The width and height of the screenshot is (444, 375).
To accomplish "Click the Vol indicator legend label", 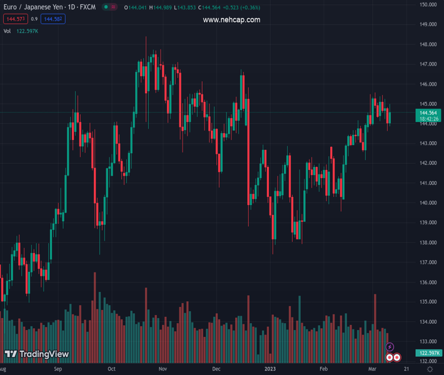I will tap(8, 31).
